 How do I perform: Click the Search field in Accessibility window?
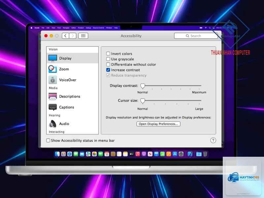[196, 36]
